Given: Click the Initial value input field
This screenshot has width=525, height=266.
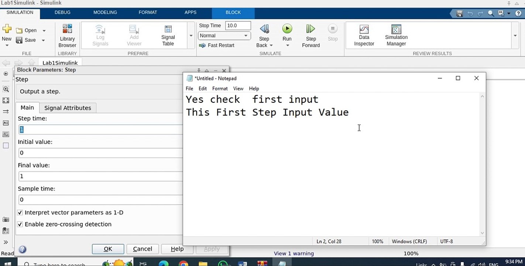Looking at the screenshot, I should (x=100, y=153).
